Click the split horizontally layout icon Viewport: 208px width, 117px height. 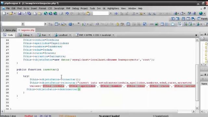pos(183,19)
